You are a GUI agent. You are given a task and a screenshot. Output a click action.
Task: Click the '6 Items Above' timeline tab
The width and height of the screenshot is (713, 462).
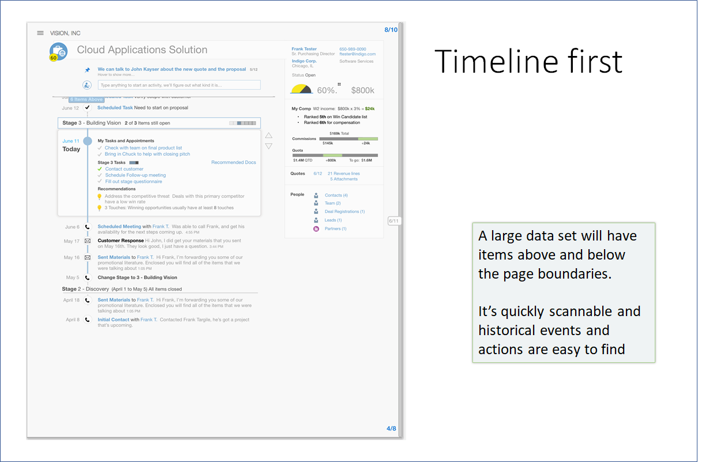[87, 100]
